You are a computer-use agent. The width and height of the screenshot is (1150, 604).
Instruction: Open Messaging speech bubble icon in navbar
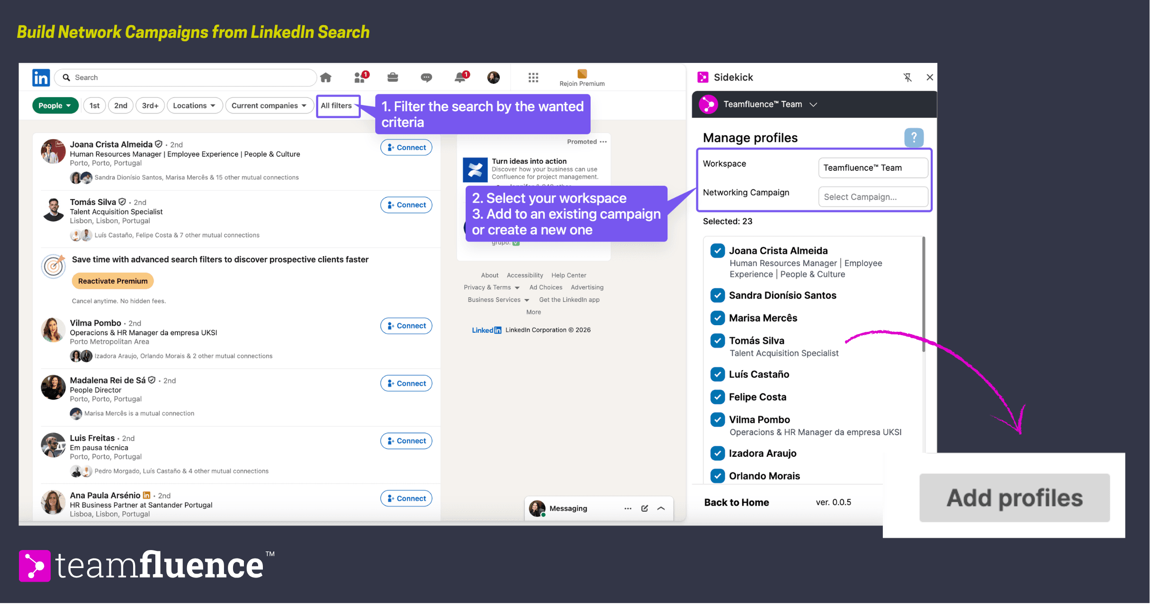426,78
